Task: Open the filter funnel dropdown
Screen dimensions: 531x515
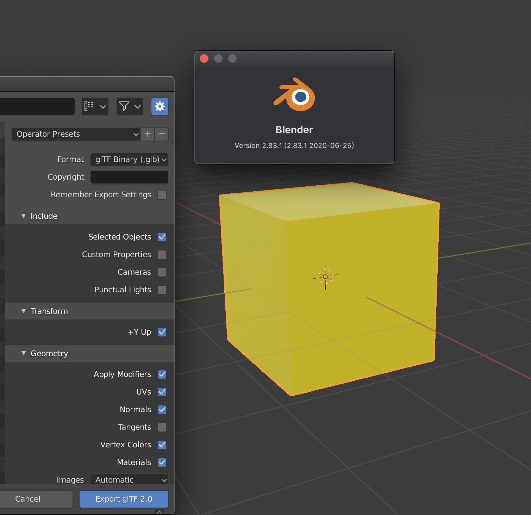Action: pos(130,106)
